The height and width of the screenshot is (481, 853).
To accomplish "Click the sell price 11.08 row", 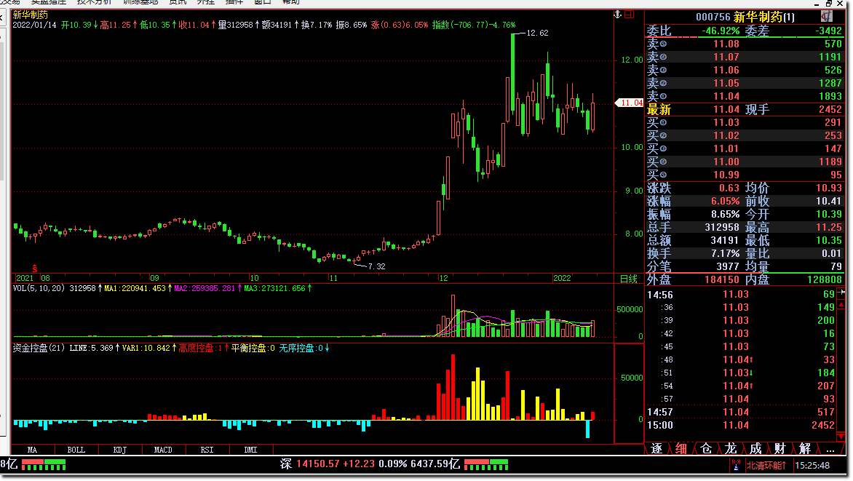I will tap(745, 44).
